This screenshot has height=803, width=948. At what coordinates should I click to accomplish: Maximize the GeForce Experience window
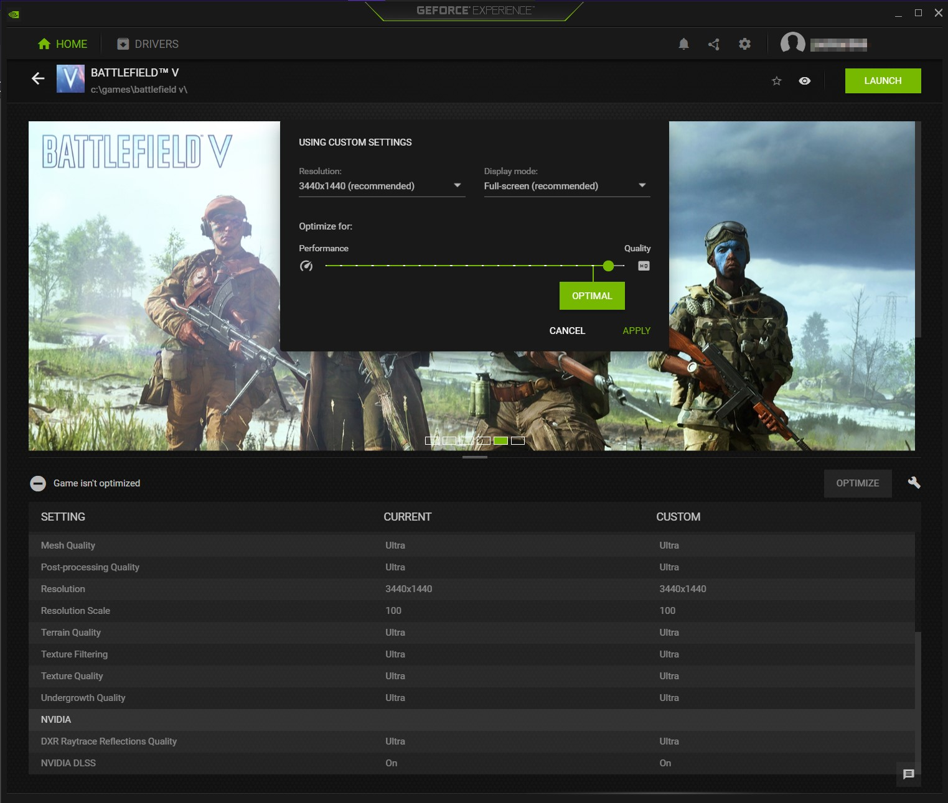coord(918,13)
